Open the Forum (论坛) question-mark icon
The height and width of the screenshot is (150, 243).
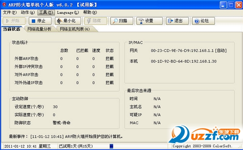point(197,21)
